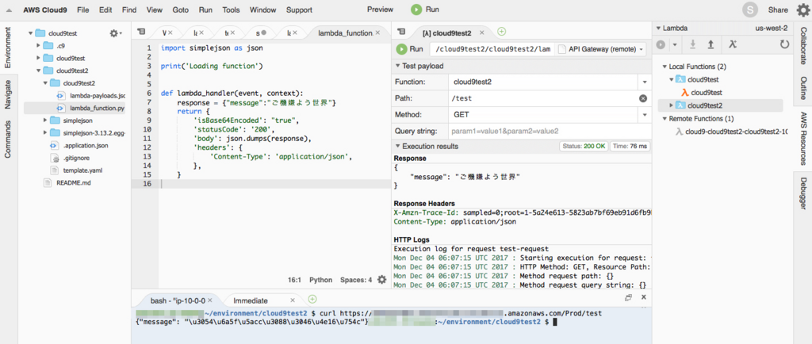Open the Commands side panel
The height and width of the screenshot is (344, 812).
click(x=8, y=140)
